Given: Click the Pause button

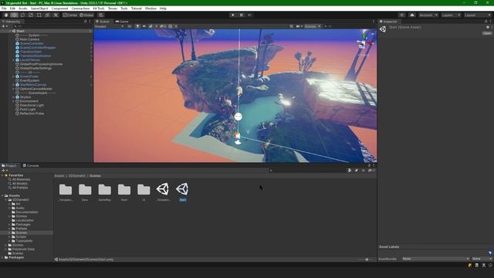Looking at the screenshot, I should (241, 15).
